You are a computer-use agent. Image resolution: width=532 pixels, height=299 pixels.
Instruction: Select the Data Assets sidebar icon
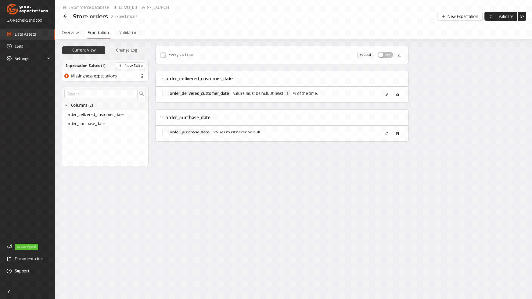[9, 34]
